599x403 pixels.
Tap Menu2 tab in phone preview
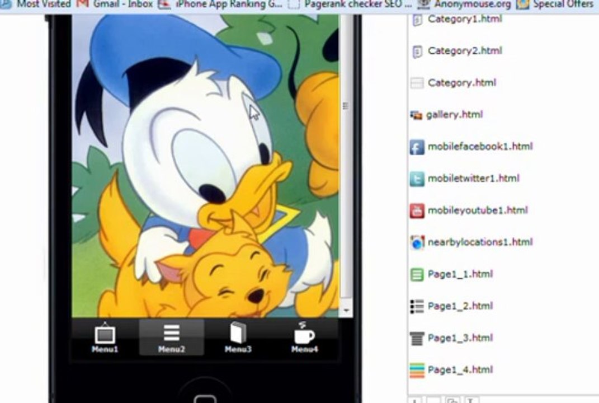[x=172, y=338]
